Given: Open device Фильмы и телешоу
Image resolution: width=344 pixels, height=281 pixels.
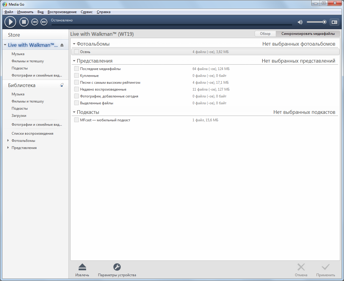Looking at the screenshot, I should tap(28, 61).
